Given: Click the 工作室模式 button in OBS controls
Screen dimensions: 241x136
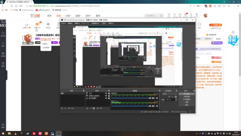Looking at the screenshot, I should click(x=187, y=99).
